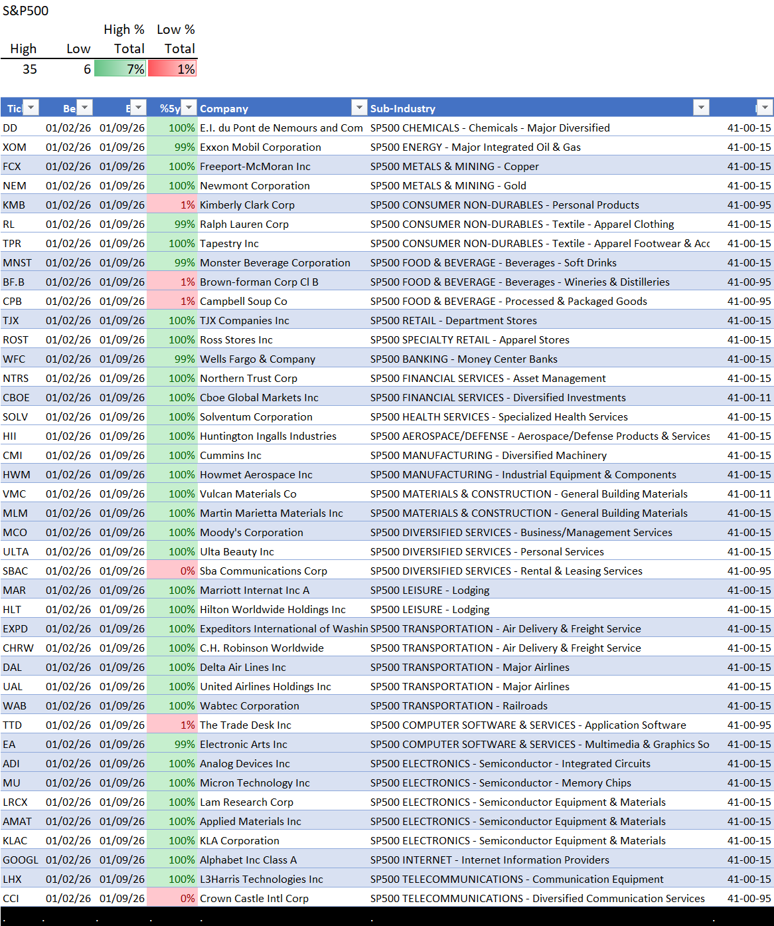Image resolution: width=774 pixels, height=926 pixels.
Task: Click Vulcan Materials Co cell
Action: pyautogui.click(x=283, y=494)
